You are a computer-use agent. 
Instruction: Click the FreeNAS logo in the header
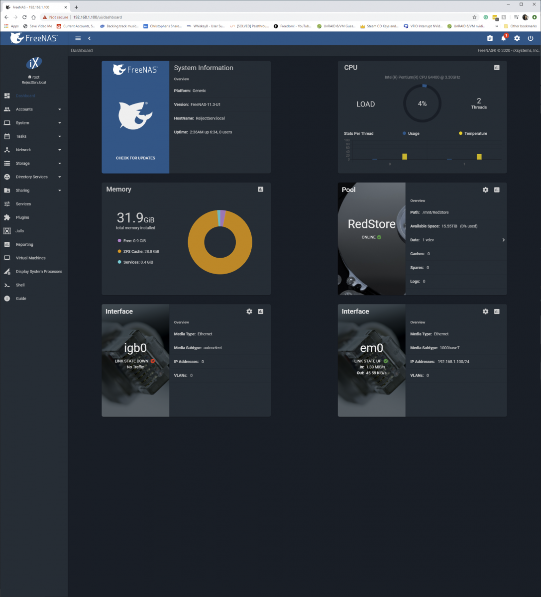pos(34,38)
